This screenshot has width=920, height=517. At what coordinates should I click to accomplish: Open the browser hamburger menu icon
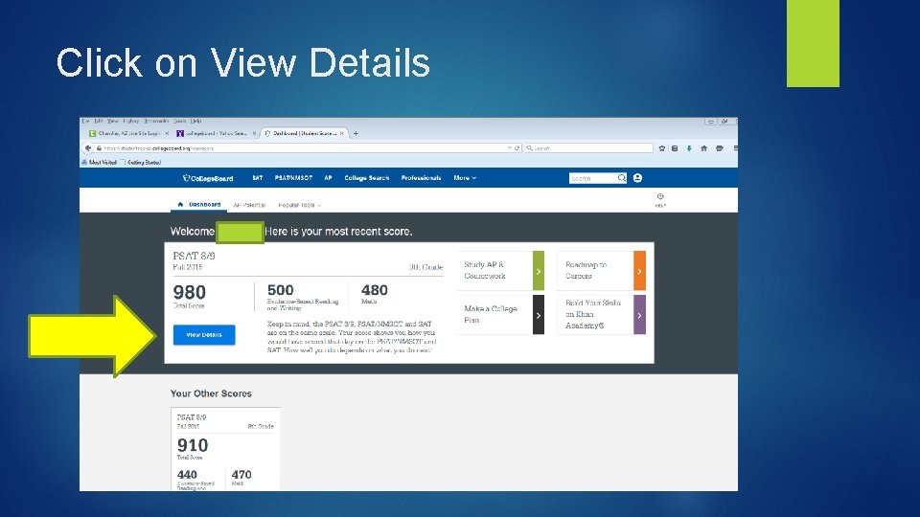[735, 148]
